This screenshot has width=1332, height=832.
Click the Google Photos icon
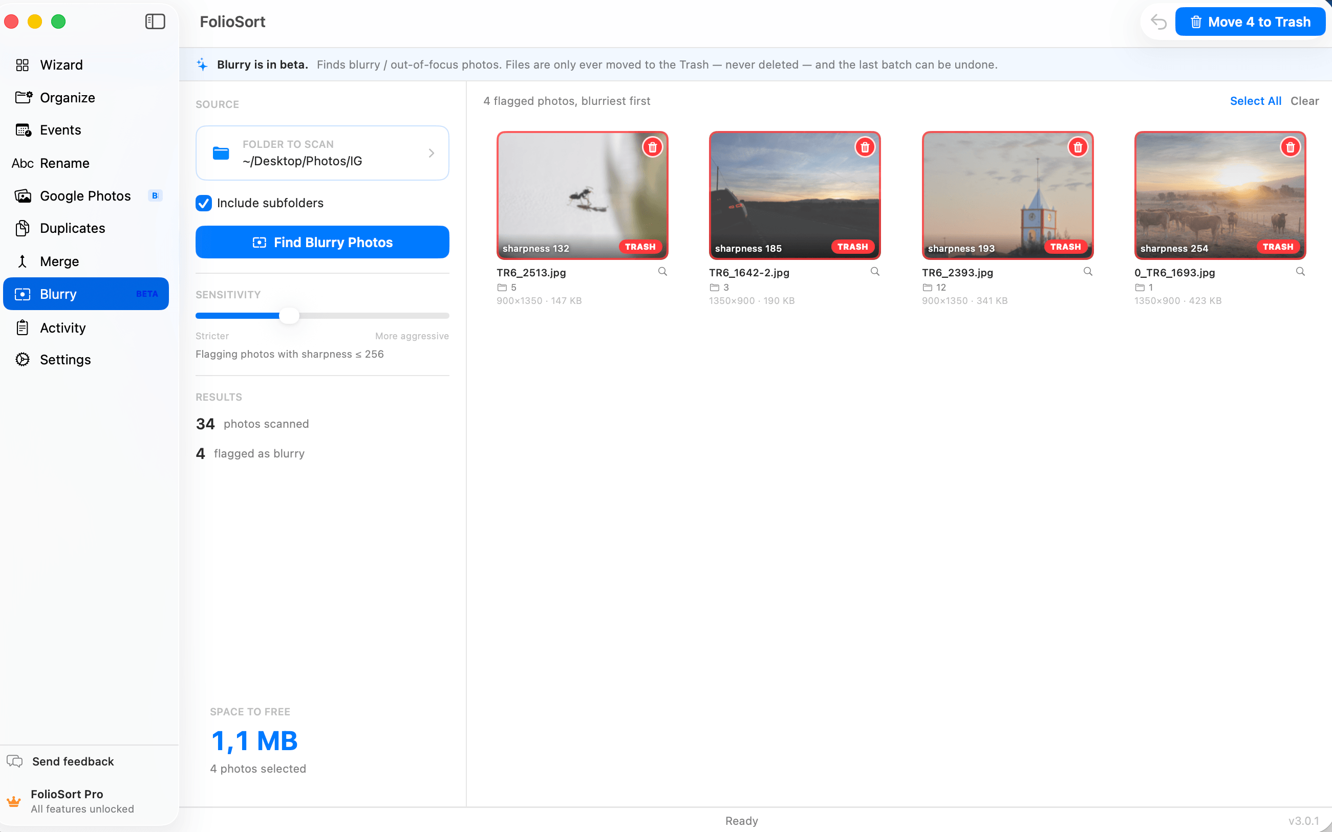tap(23, 196)
